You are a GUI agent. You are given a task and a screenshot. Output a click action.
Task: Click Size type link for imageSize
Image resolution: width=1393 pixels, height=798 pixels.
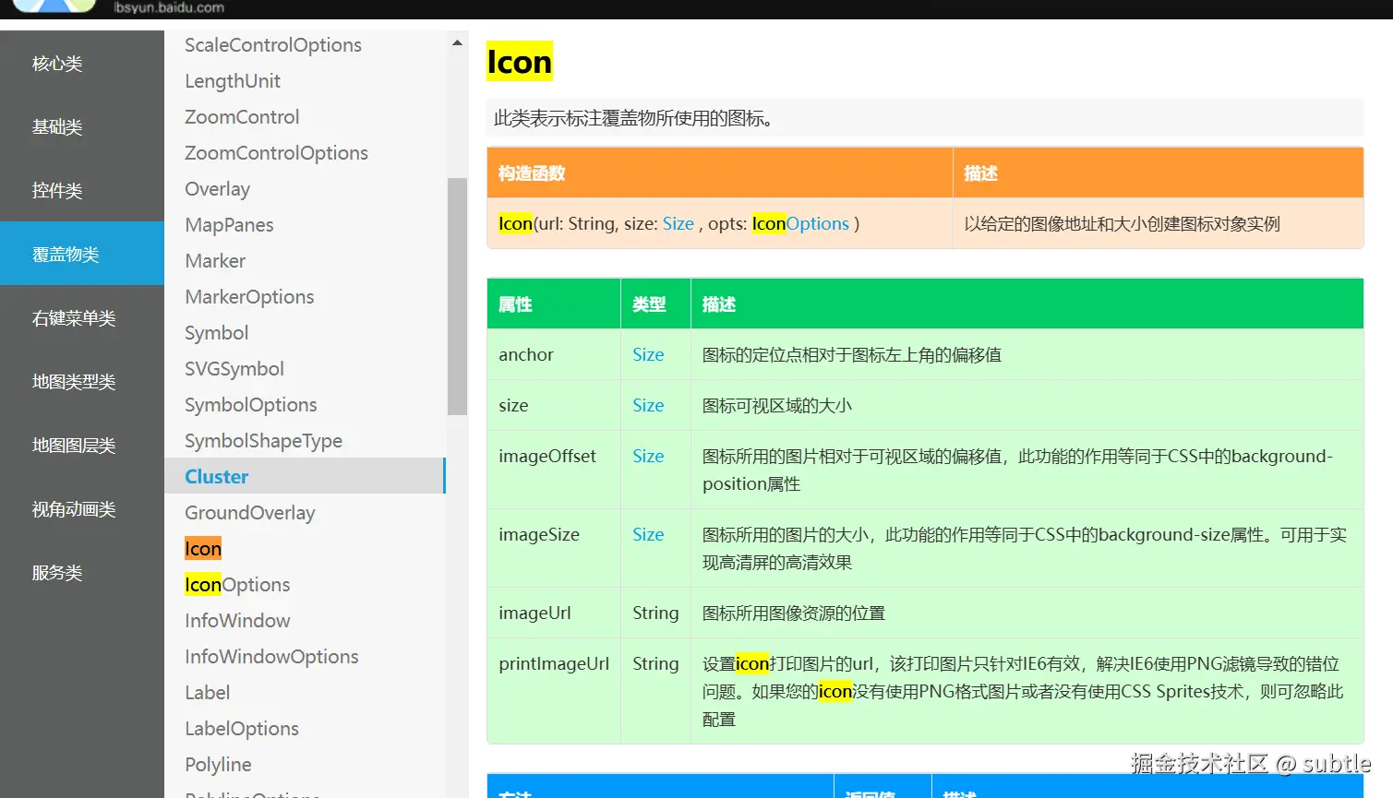[x=648, y=534]
